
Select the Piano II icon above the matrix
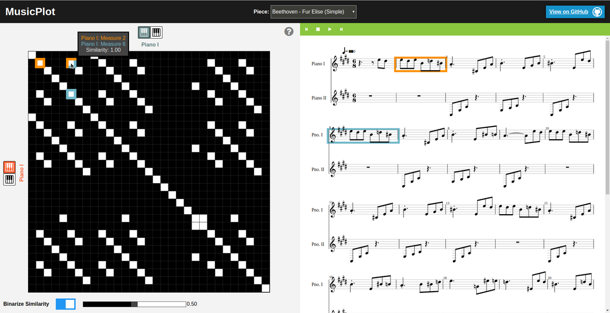click(157, 32)
